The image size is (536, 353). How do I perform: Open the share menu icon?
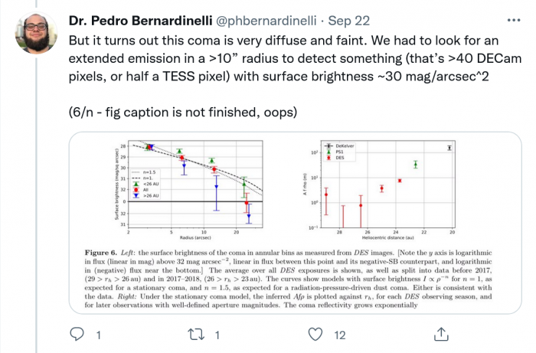(x=441, y=334)
